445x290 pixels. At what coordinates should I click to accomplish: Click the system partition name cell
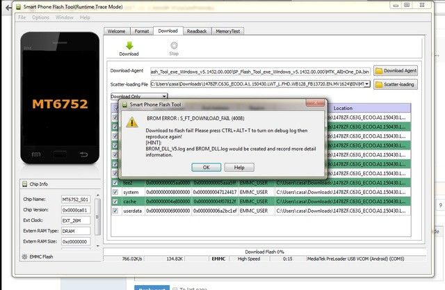coord(133,192)
